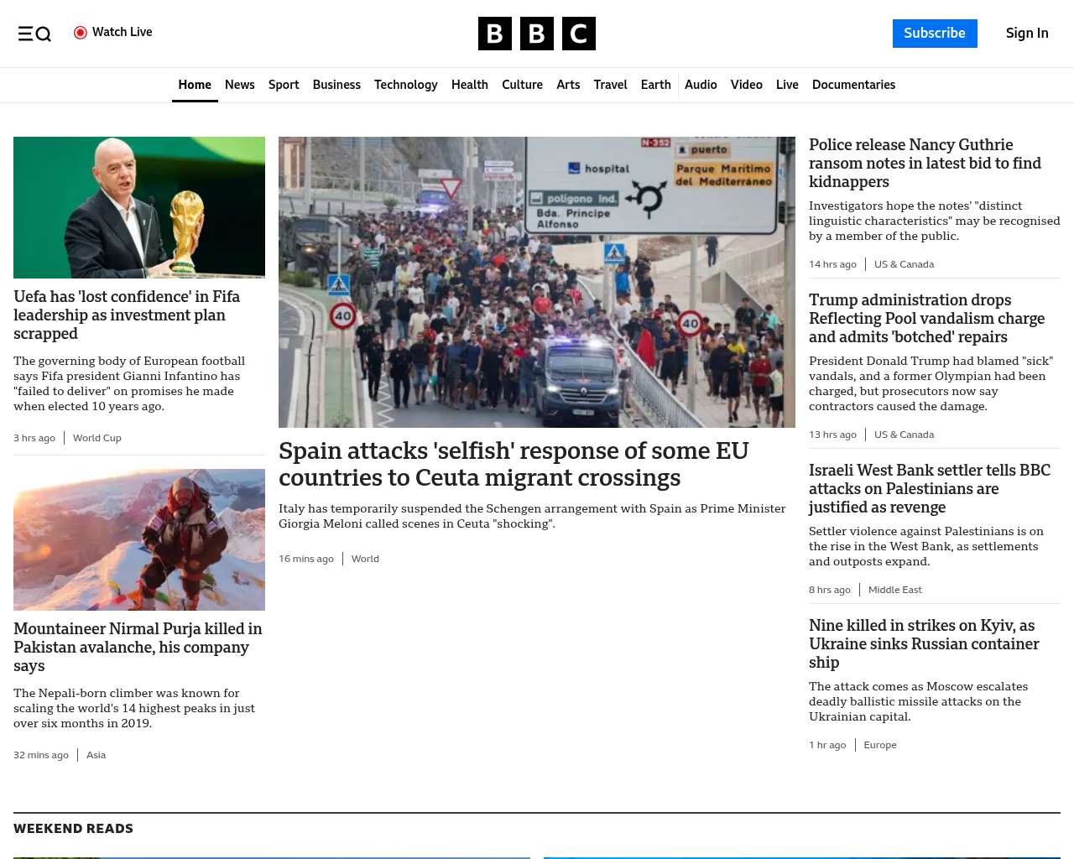
Task: Navigate to Culture section
Action: [x=522, y=85]
